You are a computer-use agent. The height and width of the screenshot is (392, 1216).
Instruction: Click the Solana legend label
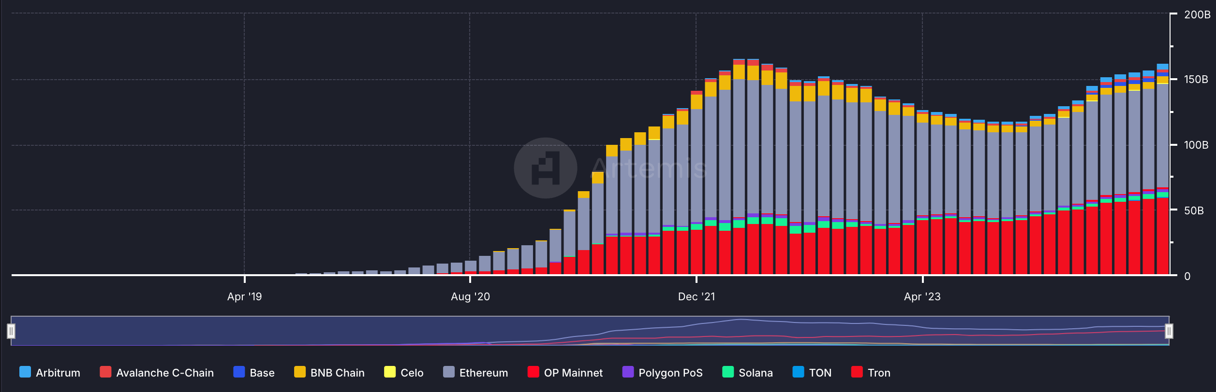click(756, 373)
